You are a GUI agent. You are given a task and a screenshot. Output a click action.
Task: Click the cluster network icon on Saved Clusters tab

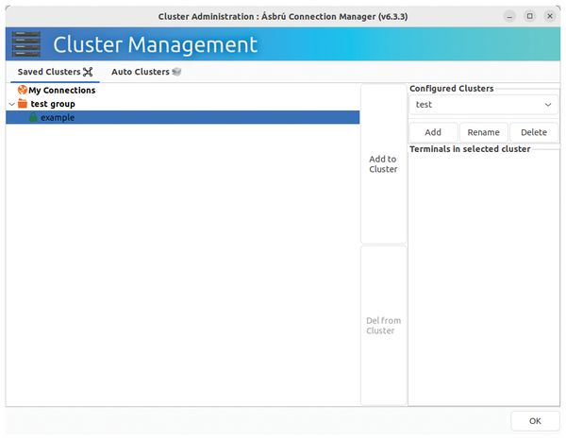[88, 72]
